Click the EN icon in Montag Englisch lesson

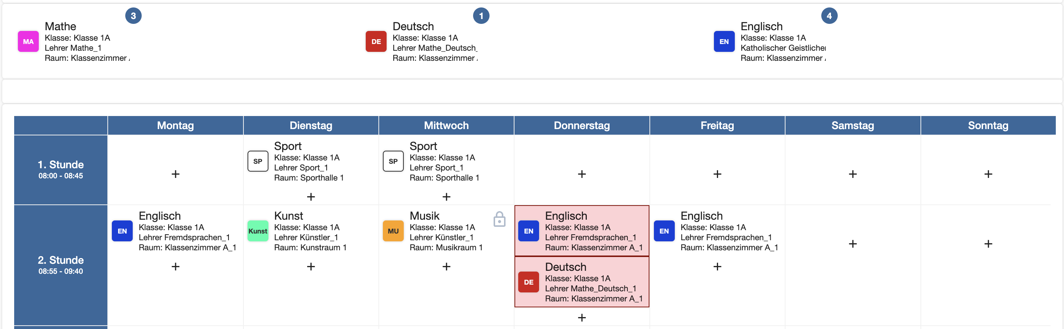click(122, 231)
